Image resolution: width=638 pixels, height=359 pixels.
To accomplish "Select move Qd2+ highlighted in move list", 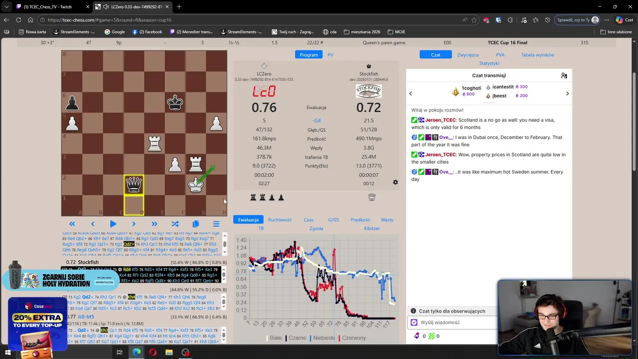I will point(129,244).
